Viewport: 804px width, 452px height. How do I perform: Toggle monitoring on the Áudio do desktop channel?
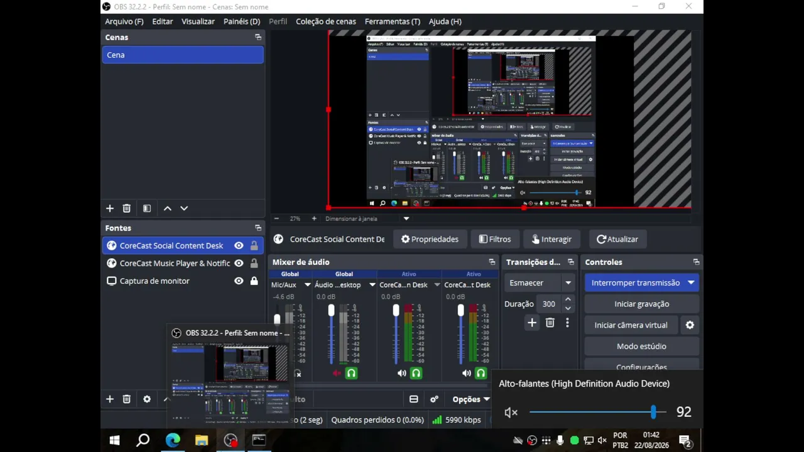pos(351,374)
